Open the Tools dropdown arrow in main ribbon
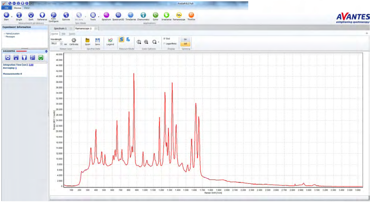 98,17
